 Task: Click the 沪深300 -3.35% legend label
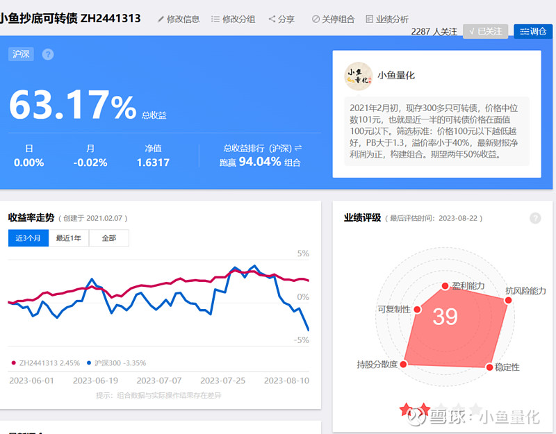(x=120, y=362)
